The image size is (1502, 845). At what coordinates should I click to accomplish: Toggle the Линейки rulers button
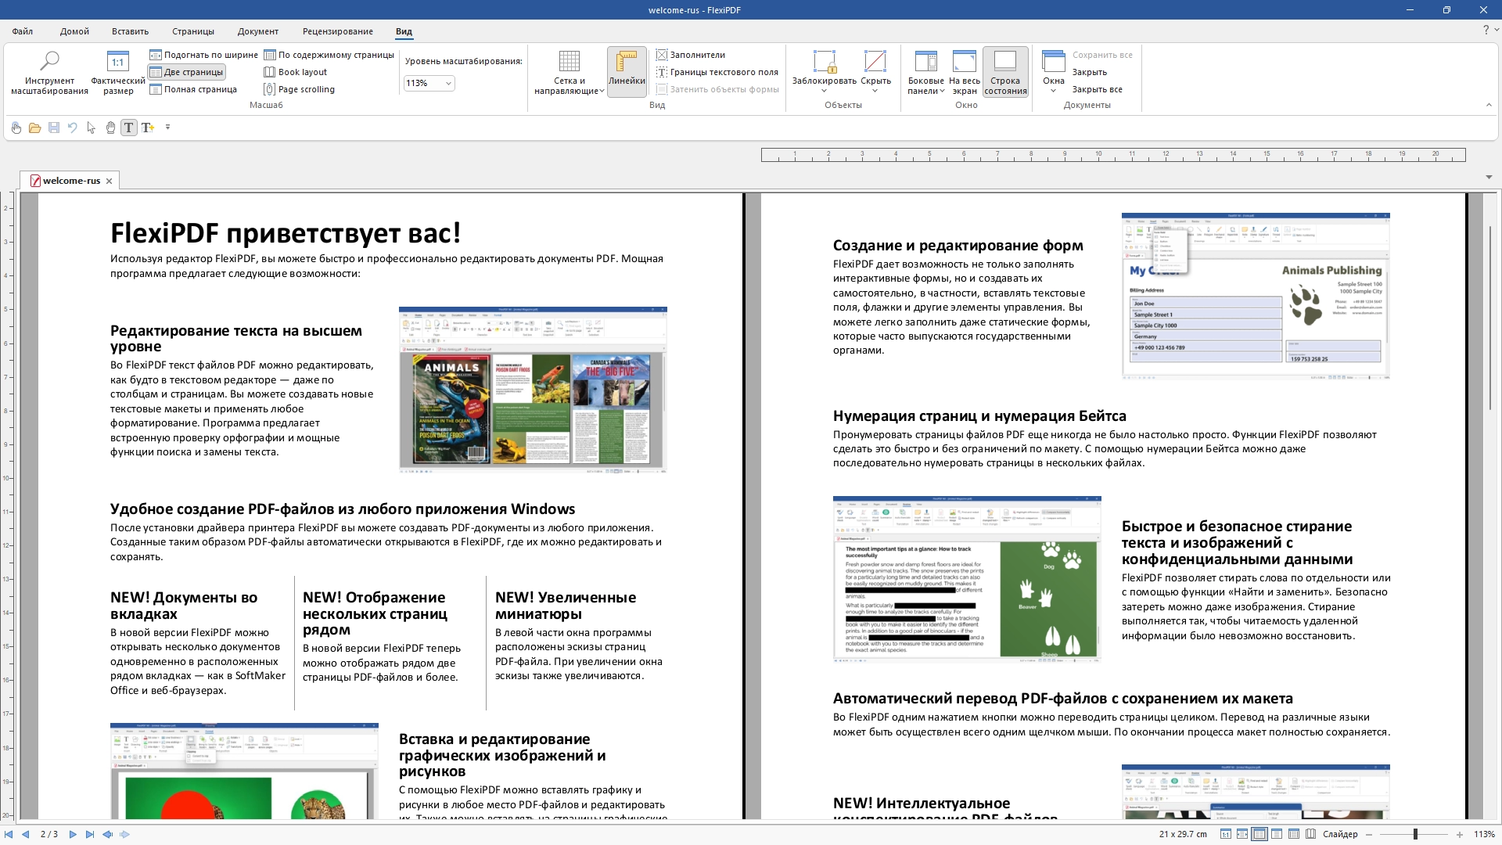coord(627,70)
